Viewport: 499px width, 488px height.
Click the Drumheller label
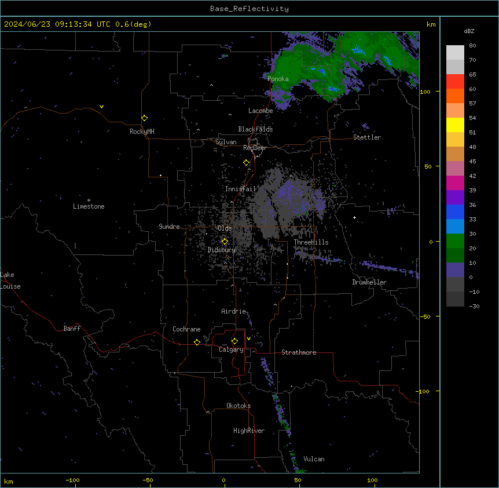369,282
